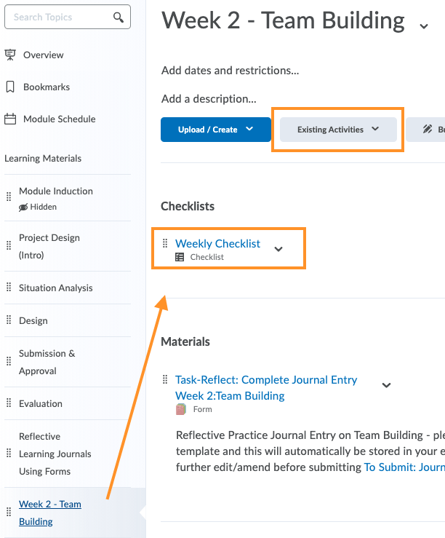Image resolution: width=445 pixels, height=538 pixels.
Task: Click the Overview presentation icon
Action: (x=10, y=55)
